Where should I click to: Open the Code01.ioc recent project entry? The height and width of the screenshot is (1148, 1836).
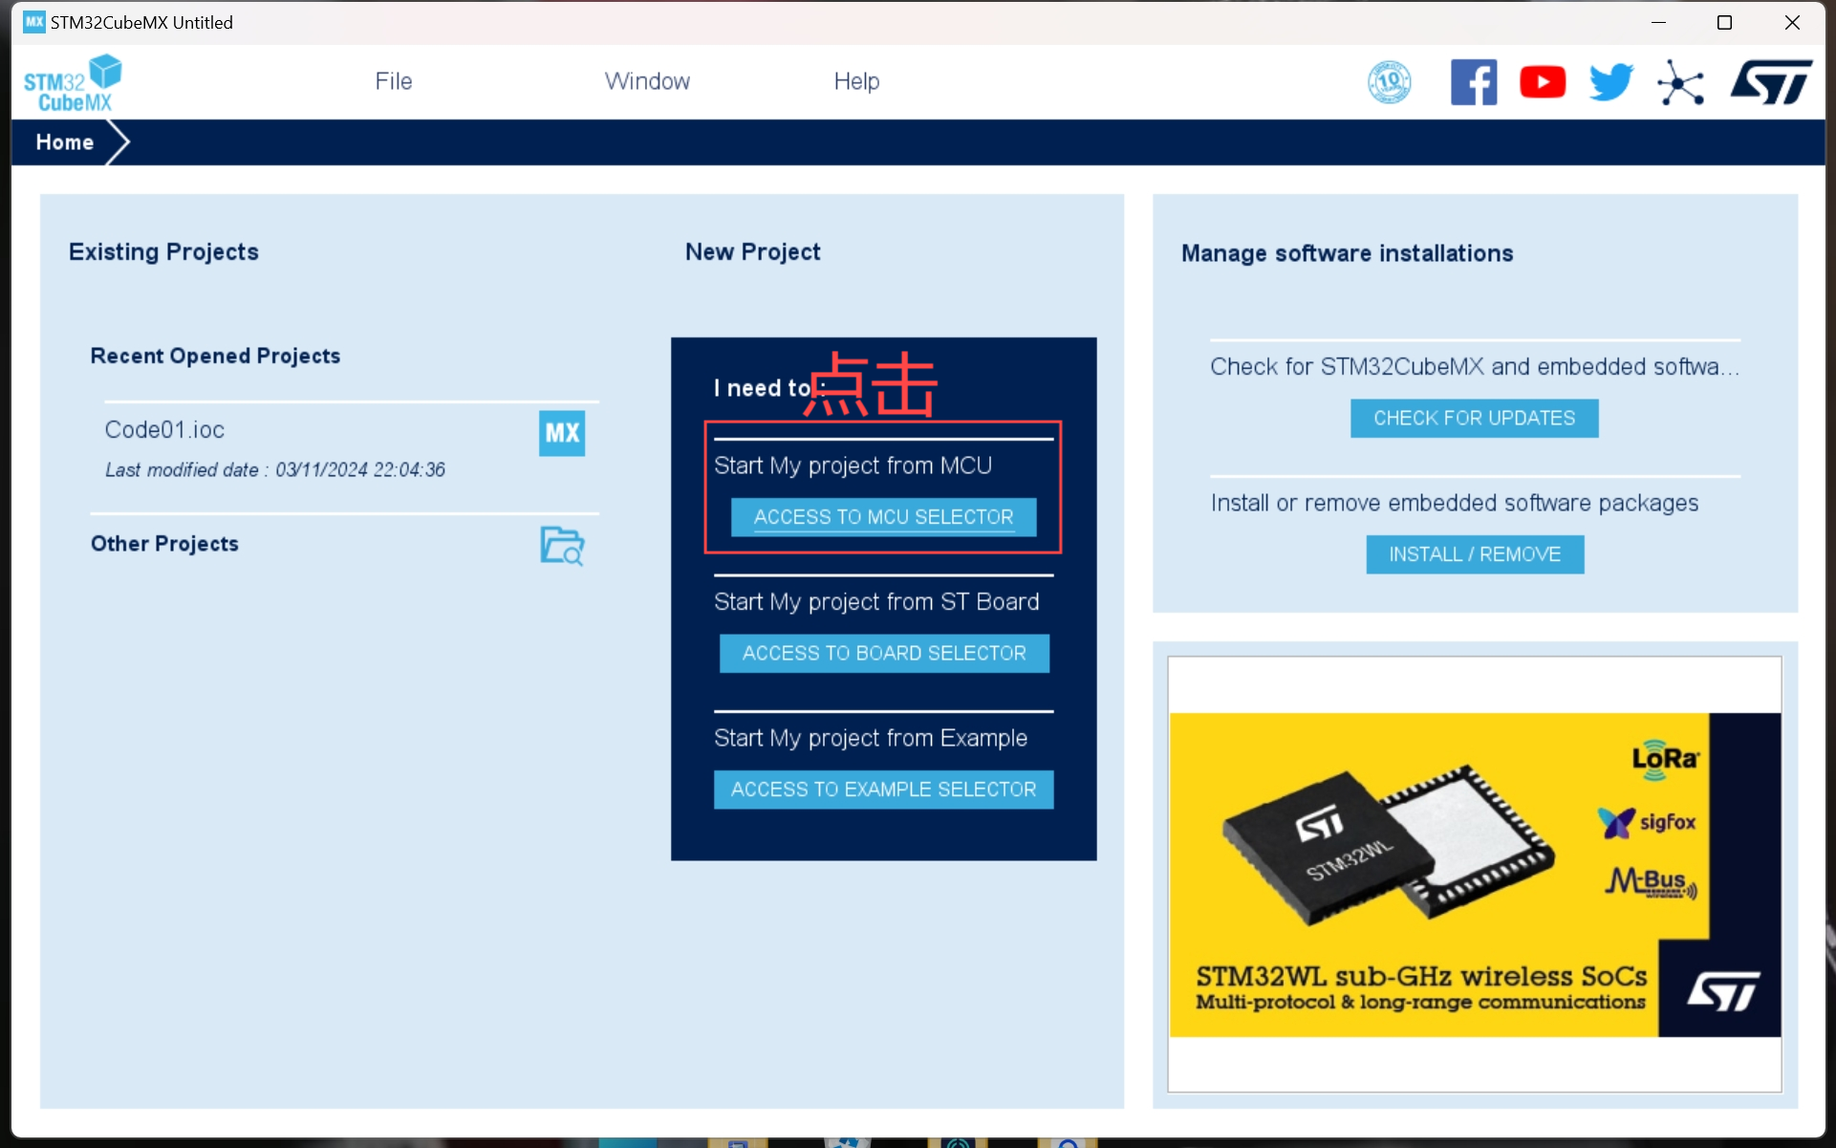(164, 430)
